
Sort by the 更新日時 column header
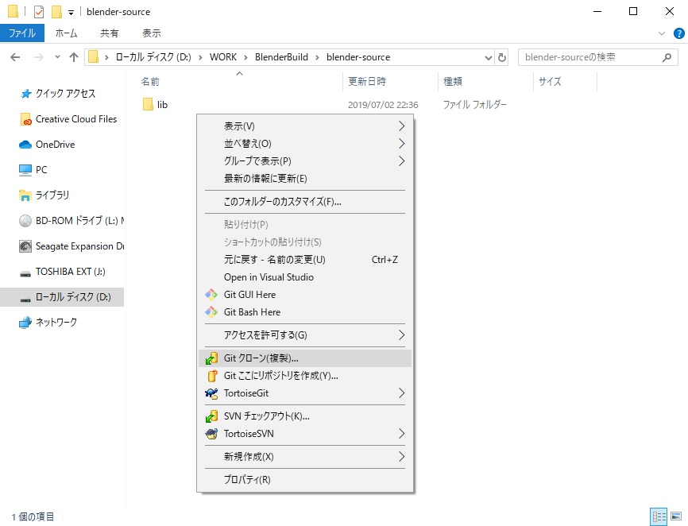click(390, 82)
